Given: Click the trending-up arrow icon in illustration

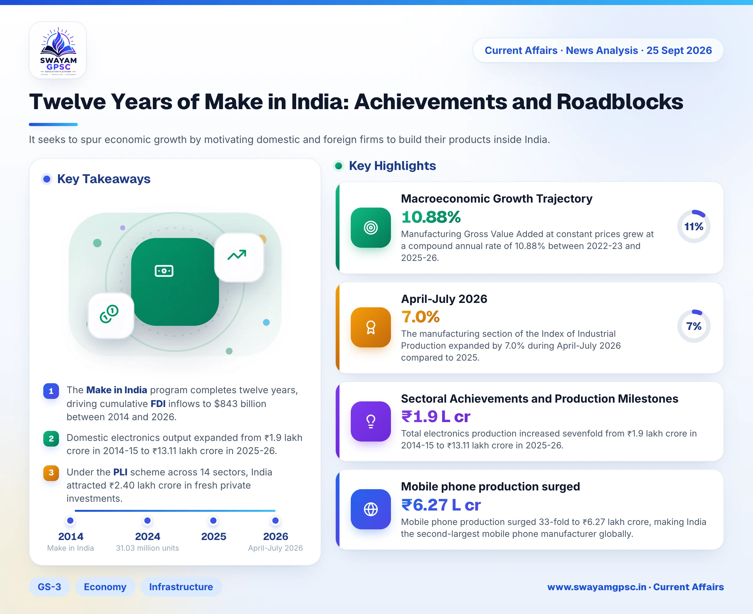Looking at the screenshot, I should [237, 255].
